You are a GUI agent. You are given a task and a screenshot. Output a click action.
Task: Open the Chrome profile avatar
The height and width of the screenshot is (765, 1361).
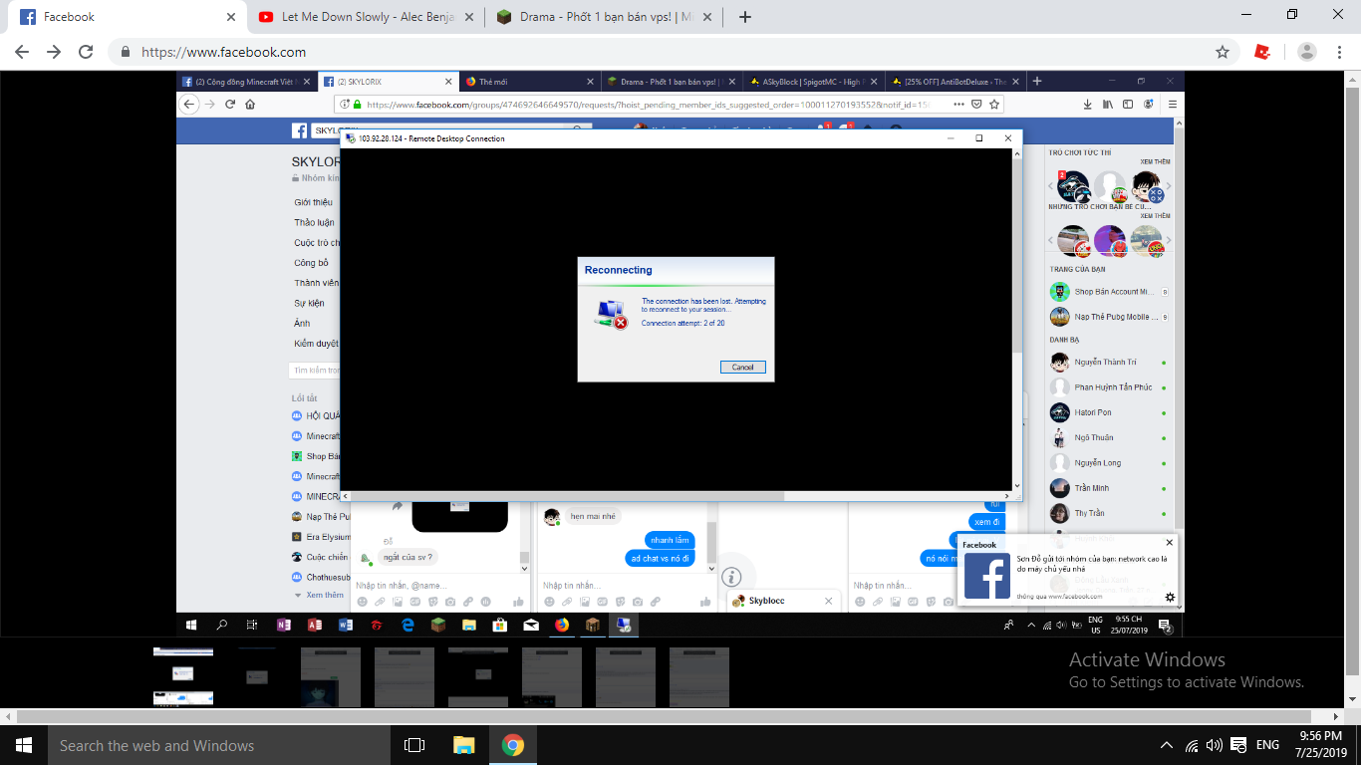(x=1307, y=52)
